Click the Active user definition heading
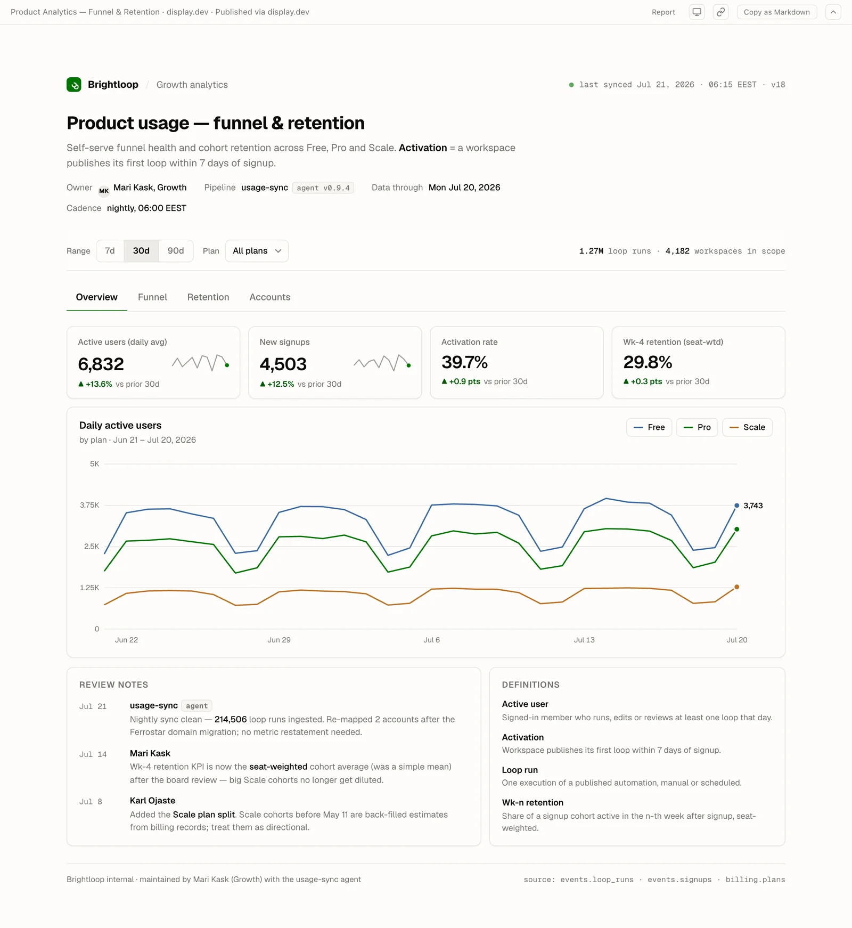Screen dimensions: 852x928 (525, 704)
